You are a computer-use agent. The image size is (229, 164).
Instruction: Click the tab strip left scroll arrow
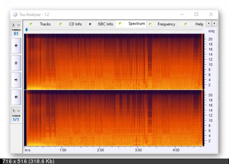(209, 24)
